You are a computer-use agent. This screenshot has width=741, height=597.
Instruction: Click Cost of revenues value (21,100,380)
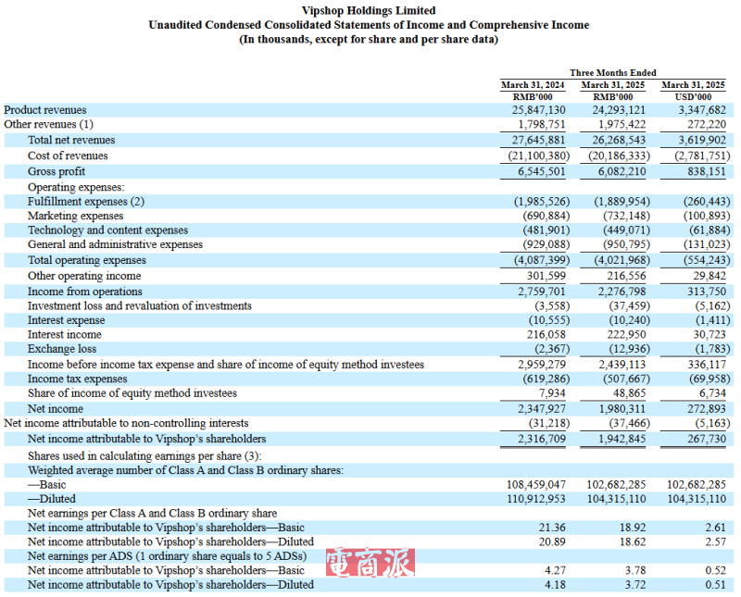[539, 155]
